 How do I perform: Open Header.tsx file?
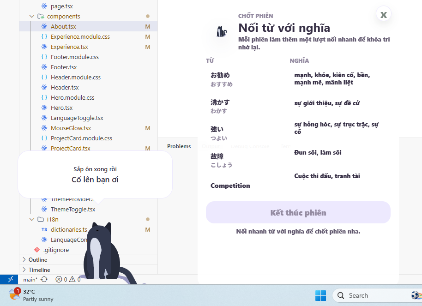coord(88,88)
